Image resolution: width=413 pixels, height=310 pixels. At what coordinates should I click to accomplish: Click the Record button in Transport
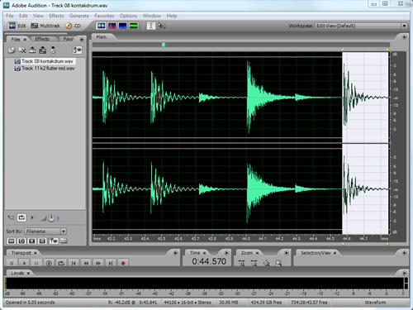point(123,263)
